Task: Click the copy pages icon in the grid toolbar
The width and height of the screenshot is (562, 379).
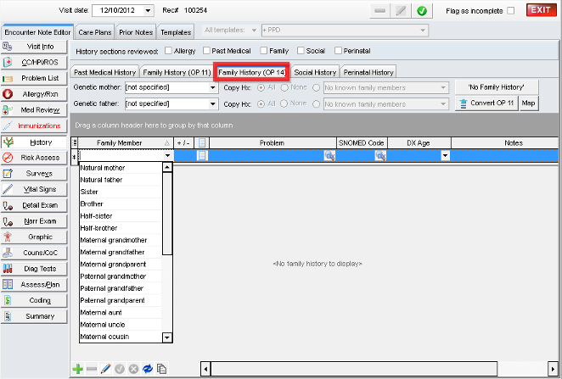Action: click(x=161, y=369)
